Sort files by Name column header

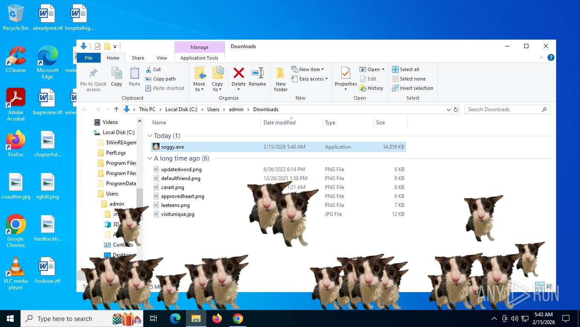tap(205, 123)
